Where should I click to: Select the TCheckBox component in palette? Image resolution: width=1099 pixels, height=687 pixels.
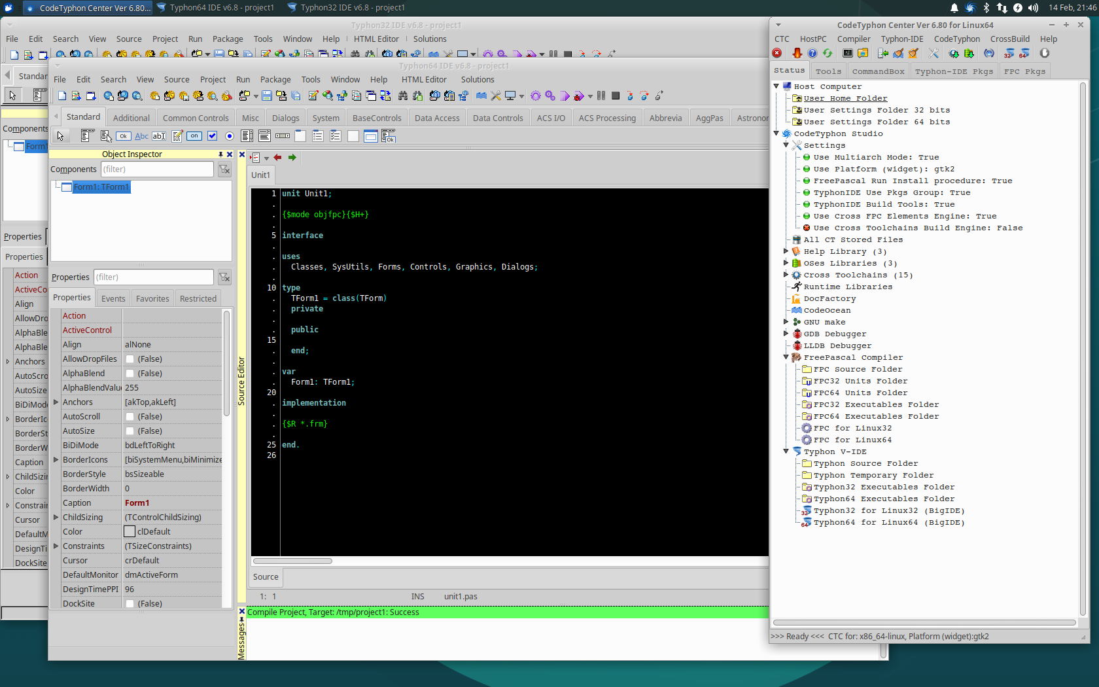click(212, 136)
